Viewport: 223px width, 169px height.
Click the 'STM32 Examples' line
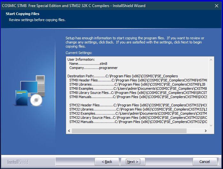[x=138, y=113]
